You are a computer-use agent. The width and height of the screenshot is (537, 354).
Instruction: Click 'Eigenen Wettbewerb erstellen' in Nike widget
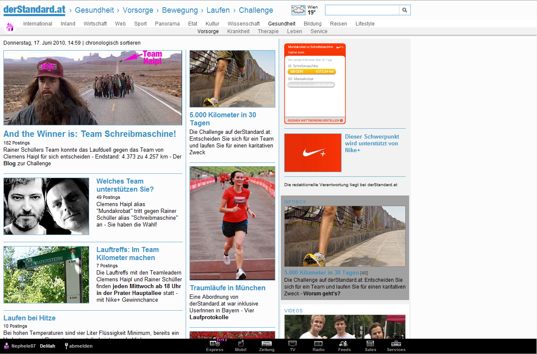pos(315,120)
